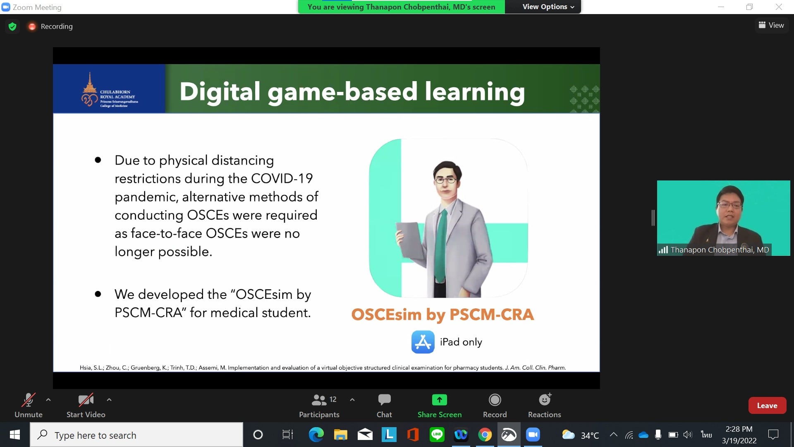Launch Microsoft Edge from the taskbar
The width and height of the screenshot is (794, 447).
[x=316, y=435]
